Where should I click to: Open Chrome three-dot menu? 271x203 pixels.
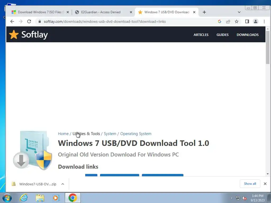(264, 21)
